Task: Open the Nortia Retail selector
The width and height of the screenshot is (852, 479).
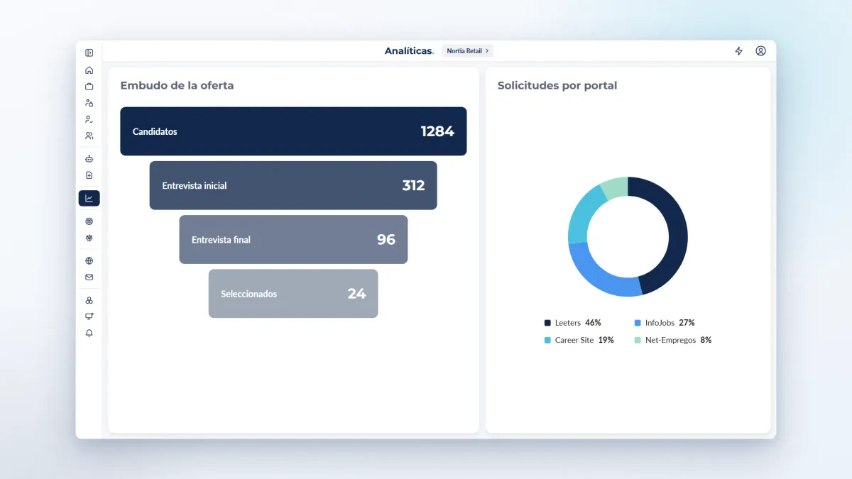Action: pos(467,51)
